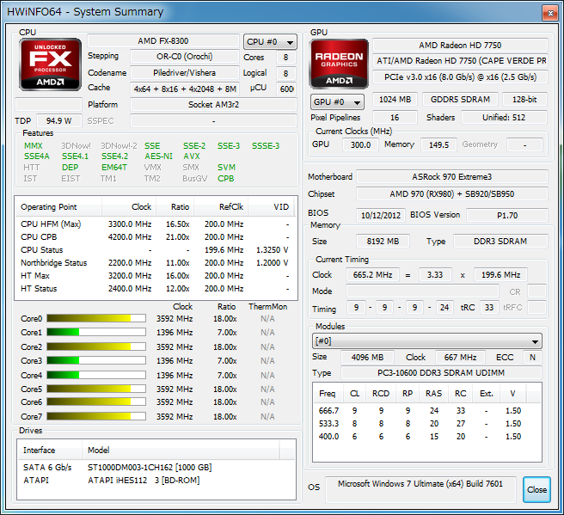The width and height of the screenshot is (564, 515).
Task: Click the ASRock 970 Extreme3 motherboard field
Action: click(x=452, y=176)
